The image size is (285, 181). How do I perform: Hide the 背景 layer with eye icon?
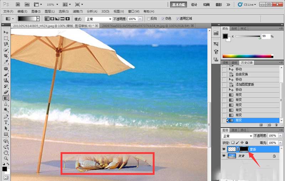coord(224,156)
